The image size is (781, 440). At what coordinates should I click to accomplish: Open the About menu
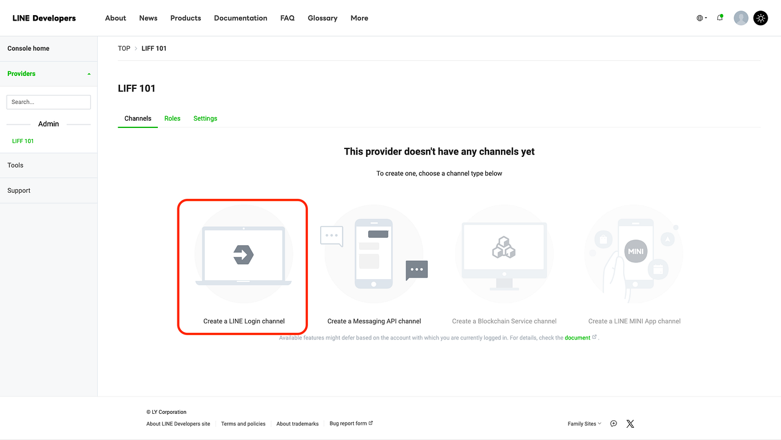(x=115, y=18)
